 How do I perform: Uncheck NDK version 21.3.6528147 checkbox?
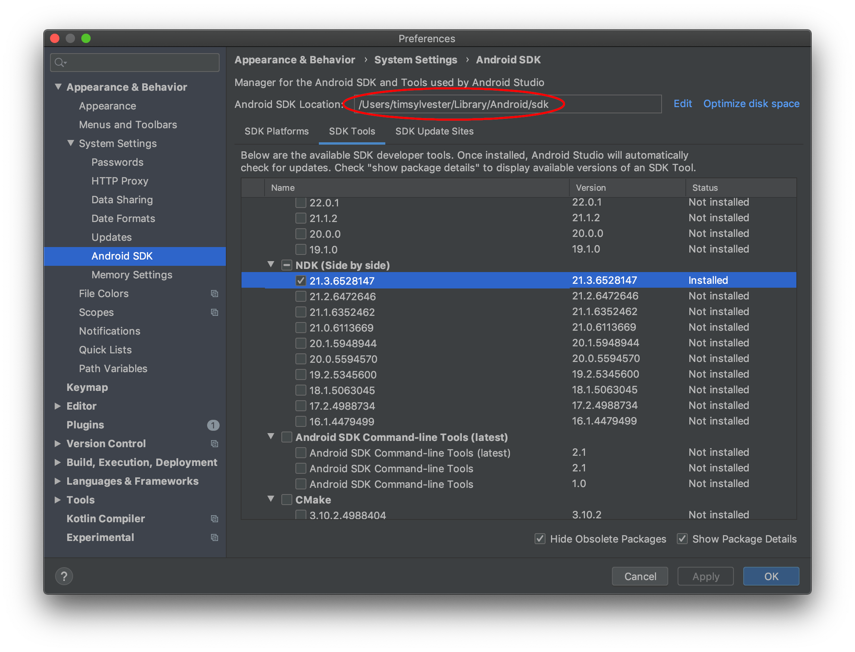pyautogui.click(x=301, y=281)
